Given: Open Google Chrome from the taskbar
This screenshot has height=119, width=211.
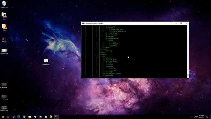Looking at the screenshot, I should [24, 117].
